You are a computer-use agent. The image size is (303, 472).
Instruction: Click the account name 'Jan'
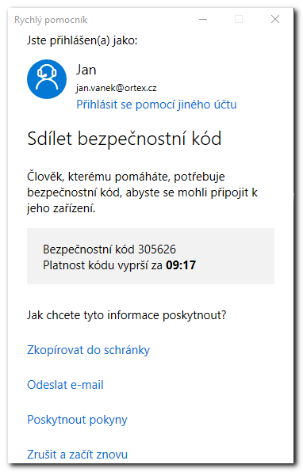tap(86, 70)
